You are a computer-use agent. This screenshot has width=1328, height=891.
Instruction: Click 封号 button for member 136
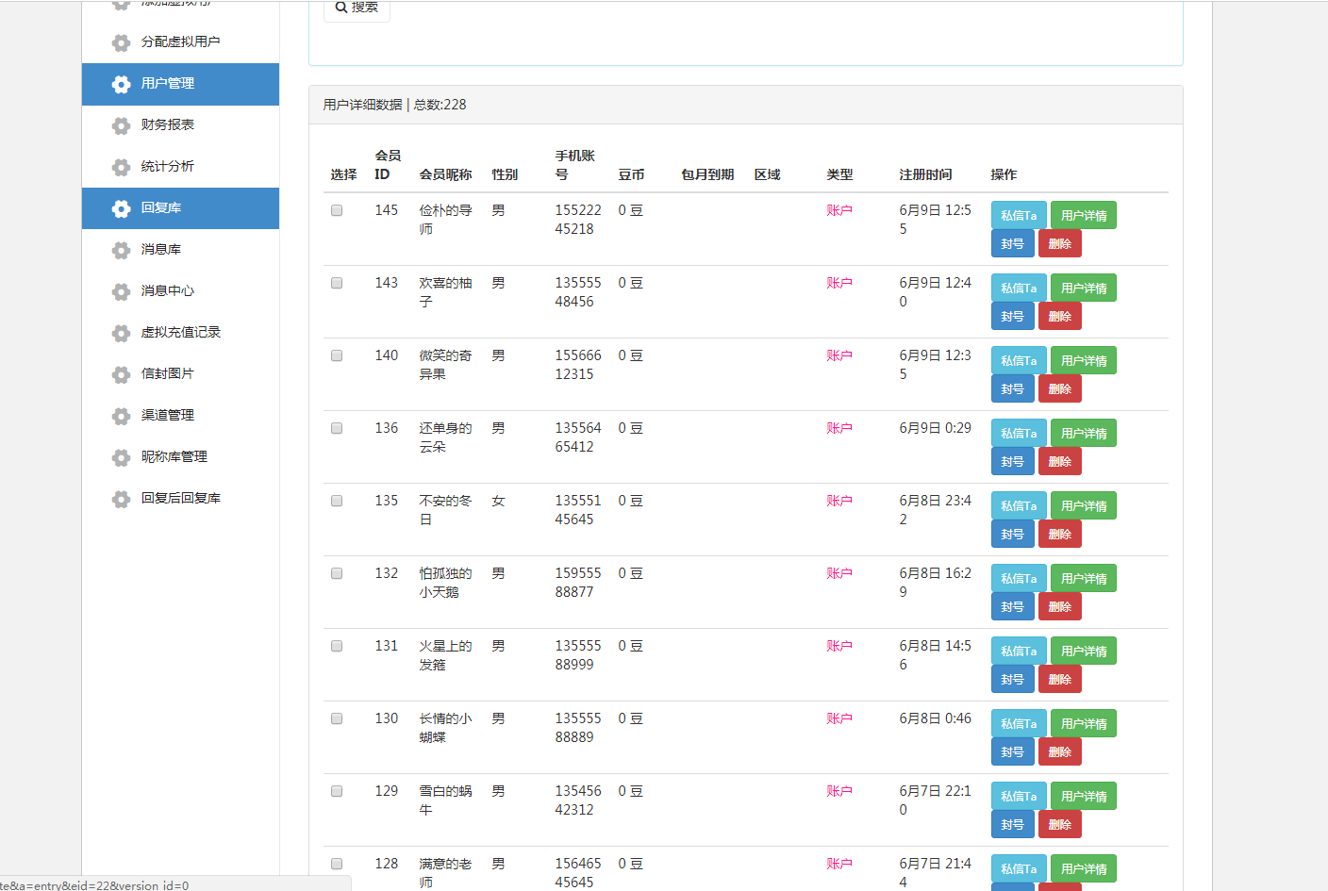click(1012, 462)
